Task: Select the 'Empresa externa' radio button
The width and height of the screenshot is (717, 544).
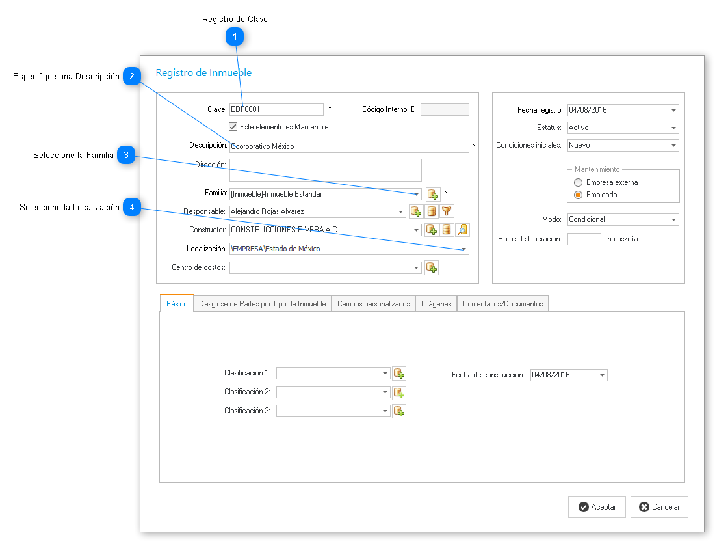Action: point(578,183)
